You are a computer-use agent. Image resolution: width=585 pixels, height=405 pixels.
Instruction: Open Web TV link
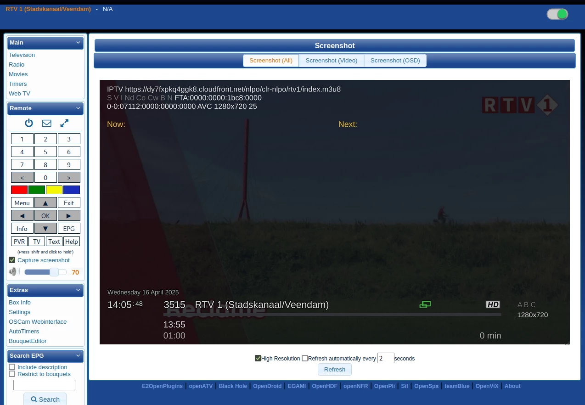tap(19, 94)
